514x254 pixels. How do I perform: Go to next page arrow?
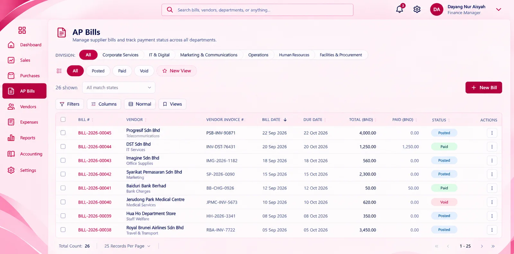pos(482,246)
